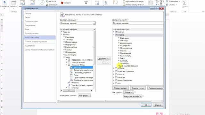Click the Таблица icon in Word ribbon
The height and width of the screenshot is (115, 205).
click(13, 3)
